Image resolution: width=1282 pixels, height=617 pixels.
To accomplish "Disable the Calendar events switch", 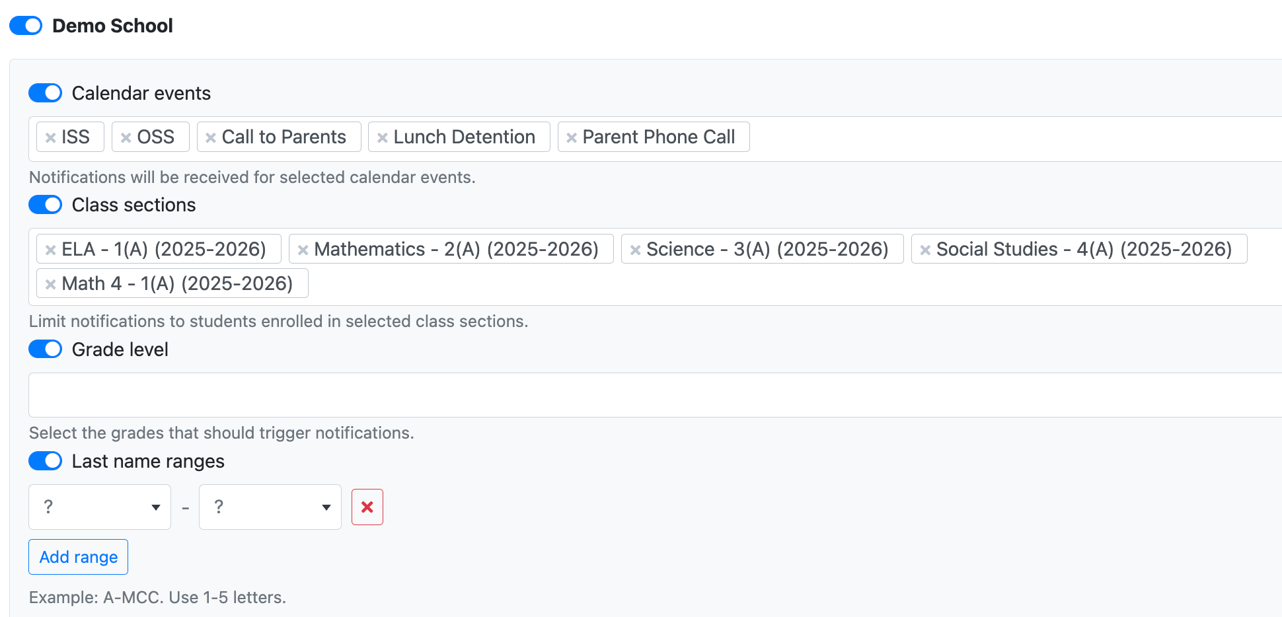I will 45,93.
